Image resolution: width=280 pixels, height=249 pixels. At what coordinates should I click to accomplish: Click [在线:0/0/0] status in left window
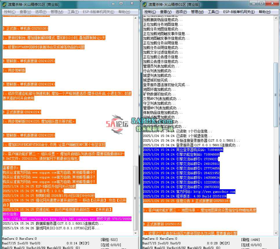111,245
